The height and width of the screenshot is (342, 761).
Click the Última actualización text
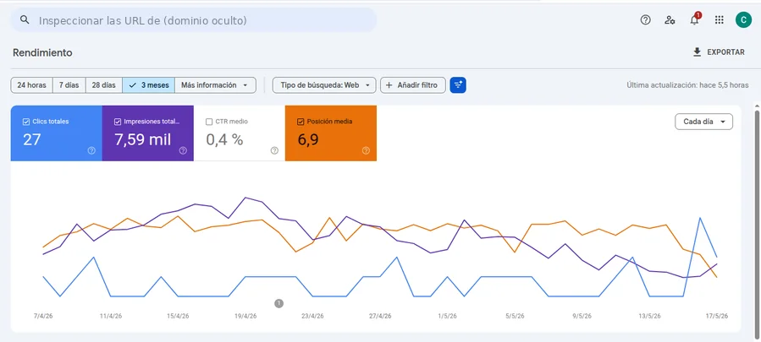click(687, 85)
